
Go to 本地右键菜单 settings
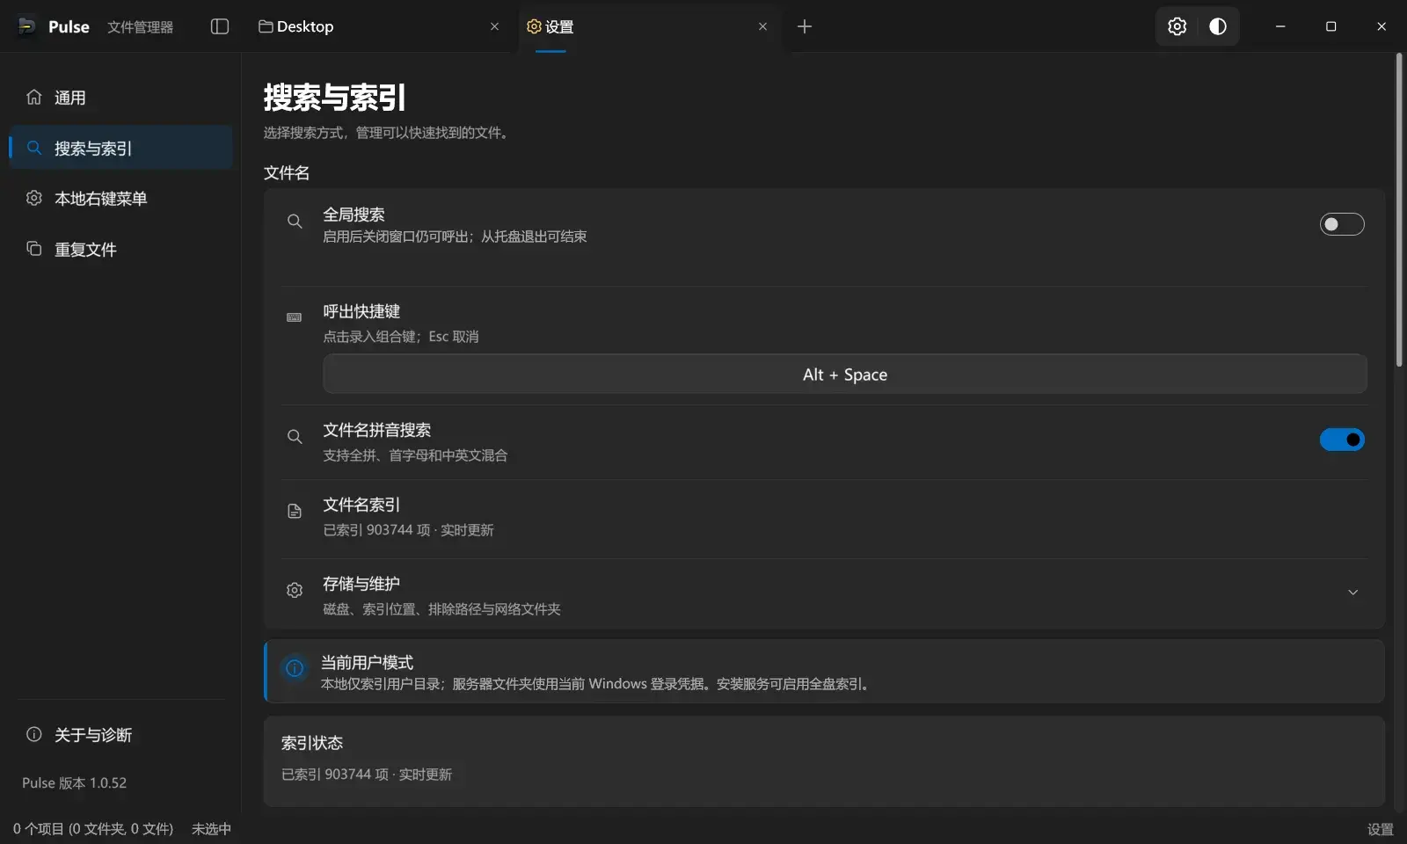121,199
